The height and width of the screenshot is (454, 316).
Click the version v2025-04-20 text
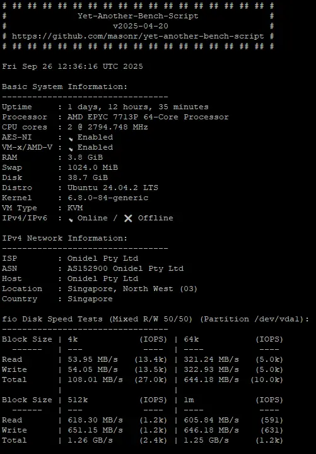141,26
